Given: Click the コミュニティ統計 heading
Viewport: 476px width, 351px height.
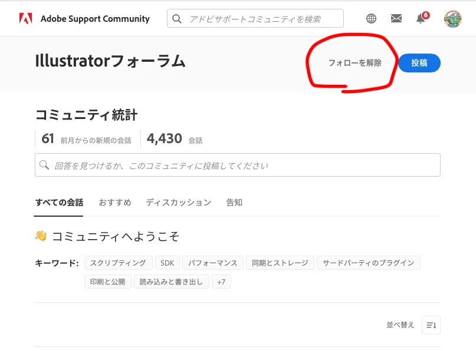Looking at the screenshot, I should (86, 115).
